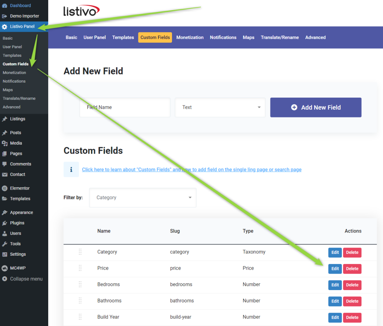Switch to the Monetization tab

(190, 37)
